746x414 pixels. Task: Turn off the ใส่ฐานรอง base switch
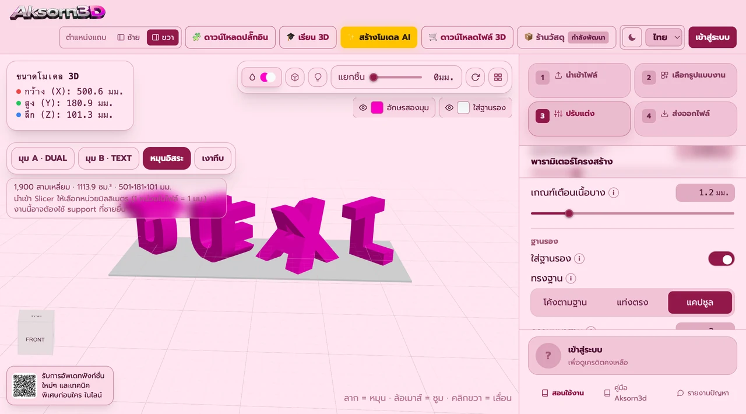[x=721, y=259]
